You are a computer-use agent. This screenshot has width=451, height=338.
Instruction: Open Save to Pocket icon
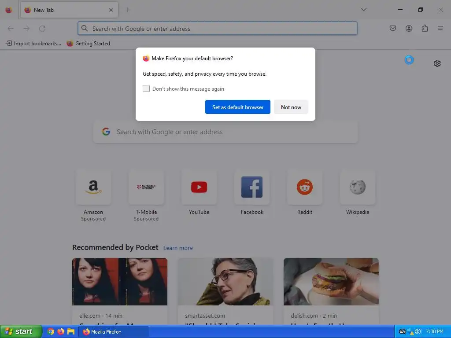(392, 28)
